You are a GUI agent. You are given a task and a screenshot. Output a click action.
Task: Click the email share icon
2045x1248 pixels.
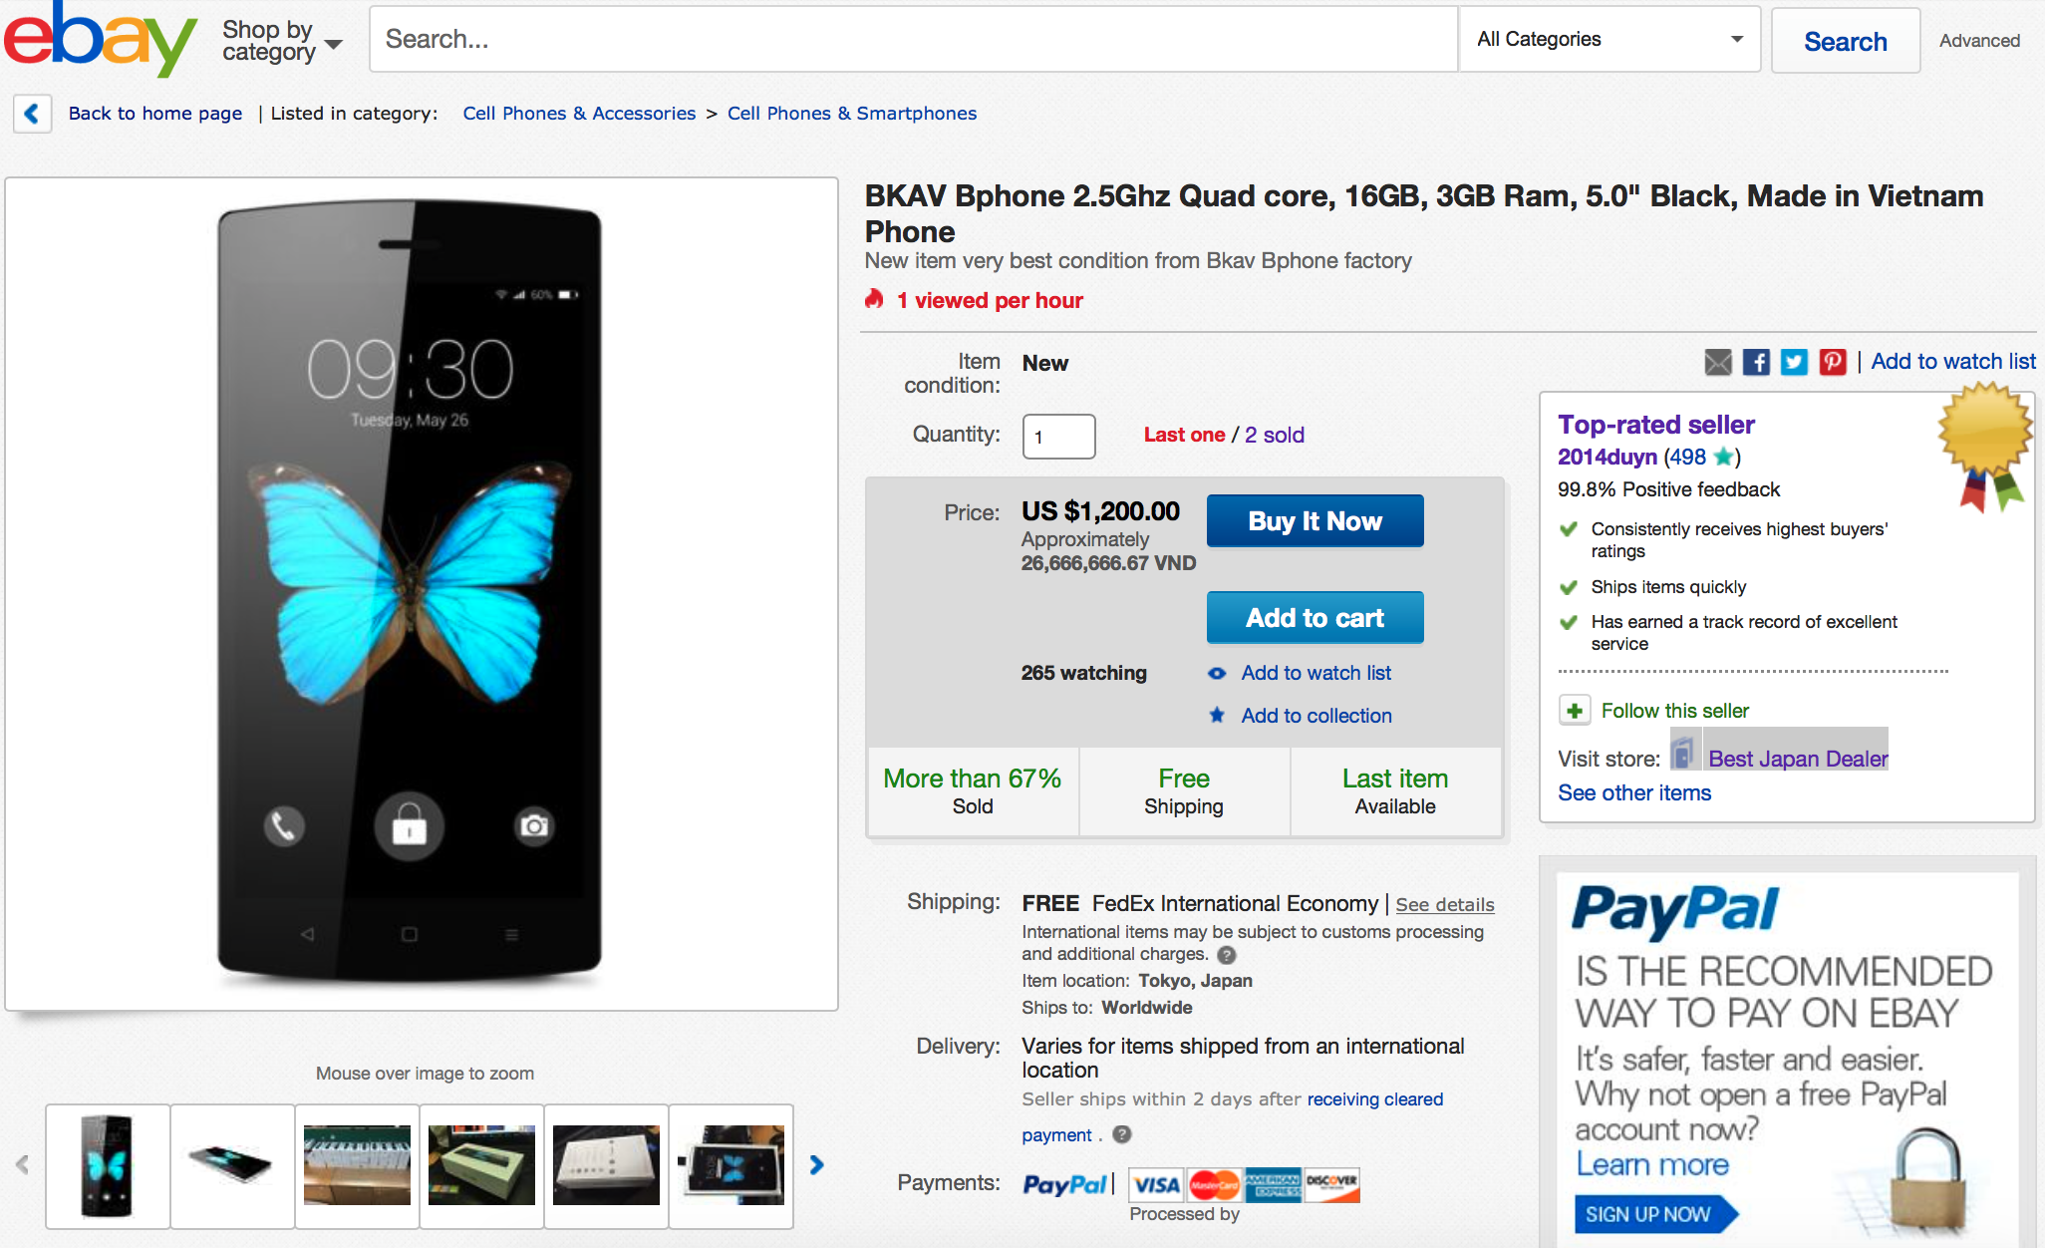coord(1718,362)
